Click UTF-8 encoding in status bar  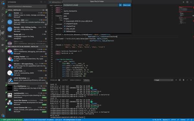point(173,120)
